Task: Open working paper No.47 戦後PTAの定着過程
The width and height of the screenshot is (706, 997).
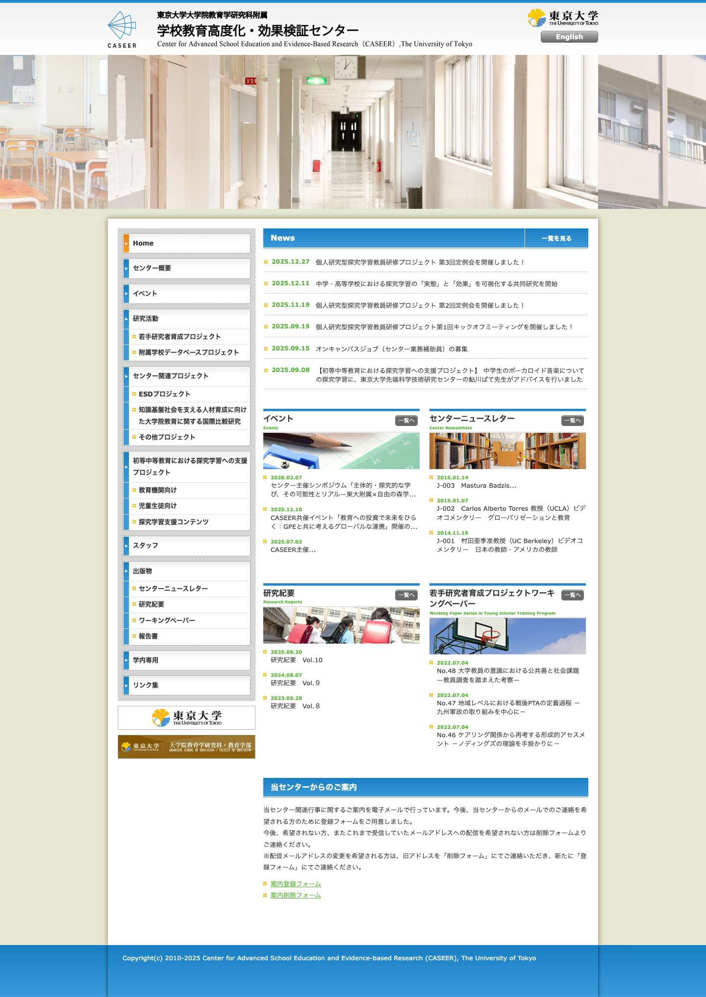Action: point(508,707)
